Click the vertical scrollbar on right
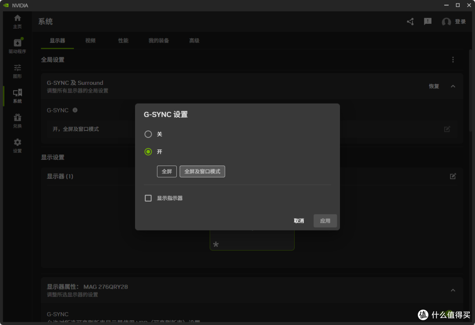This screenshot has height=325, width=475. 471,90
